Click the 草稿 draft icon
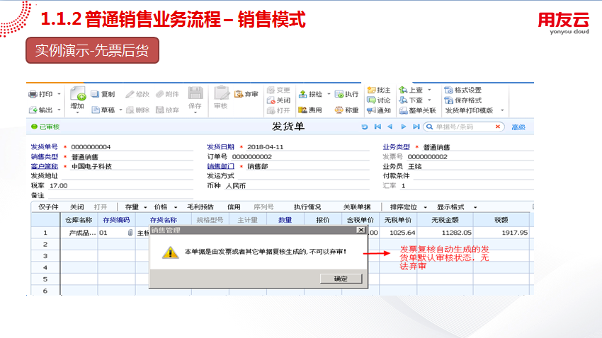 pos(96,110)
